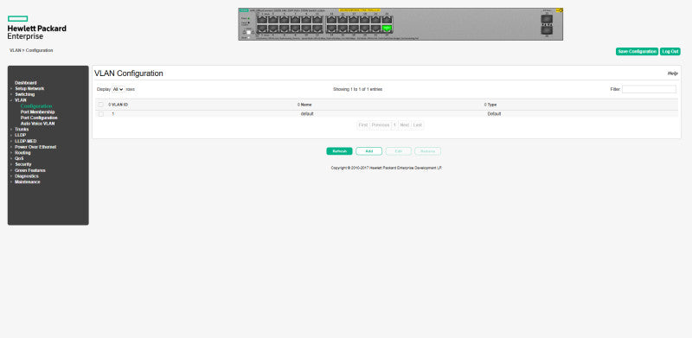Open the Security menu
The image size is (692, 338).
(23, 164)
